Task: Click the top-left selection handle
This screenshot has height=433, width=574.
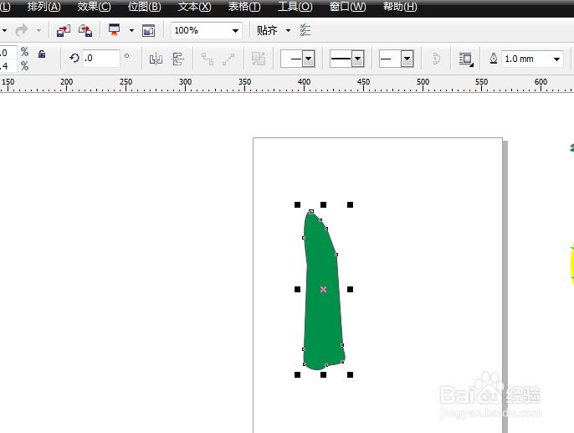Action: 297,205
